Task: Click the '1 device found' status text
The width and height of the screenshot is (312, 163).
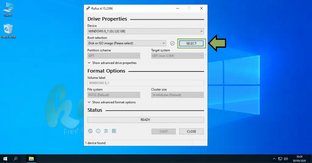Action: 95,143
